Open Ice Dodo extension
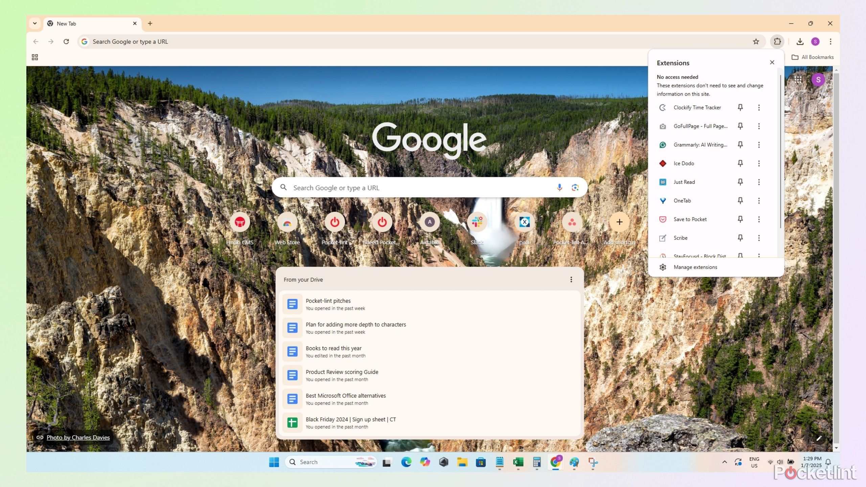 pos(684,163)
